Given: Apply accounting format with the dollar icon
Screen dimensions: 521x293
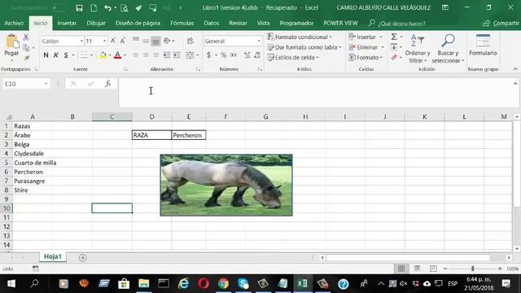Looking at the screenshot, I should coord(208,55).
